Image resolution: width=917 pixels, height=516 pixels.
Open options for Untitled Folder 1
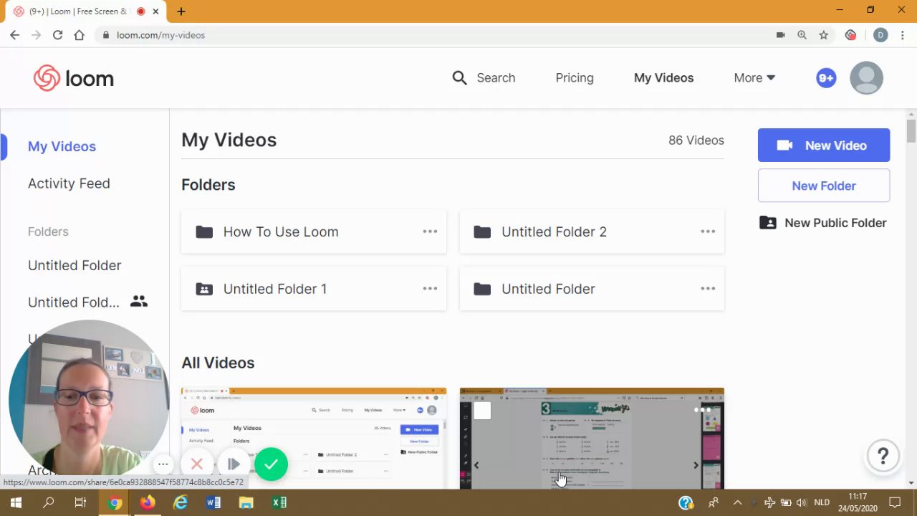(x=430, y=288)
